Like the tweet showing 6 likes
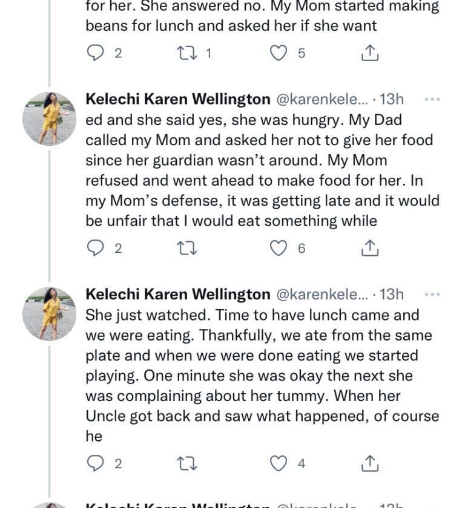This screenshot has width=465, height=508. pos(278,248)
